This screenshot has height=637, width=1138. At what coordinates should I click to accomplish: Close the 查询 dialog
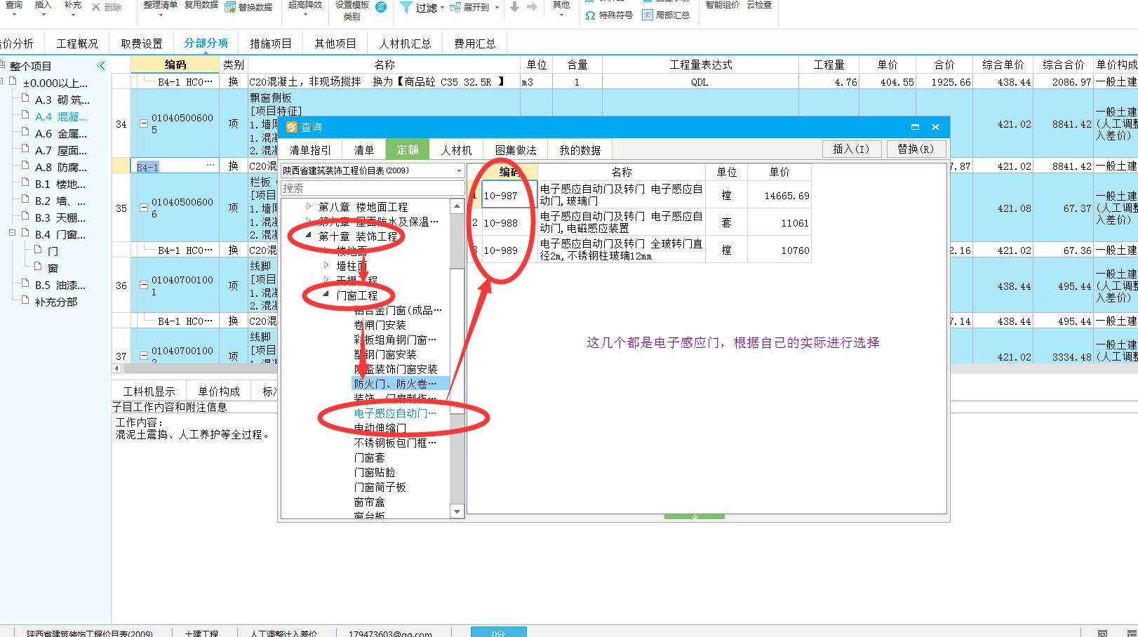tap(935, 127)
